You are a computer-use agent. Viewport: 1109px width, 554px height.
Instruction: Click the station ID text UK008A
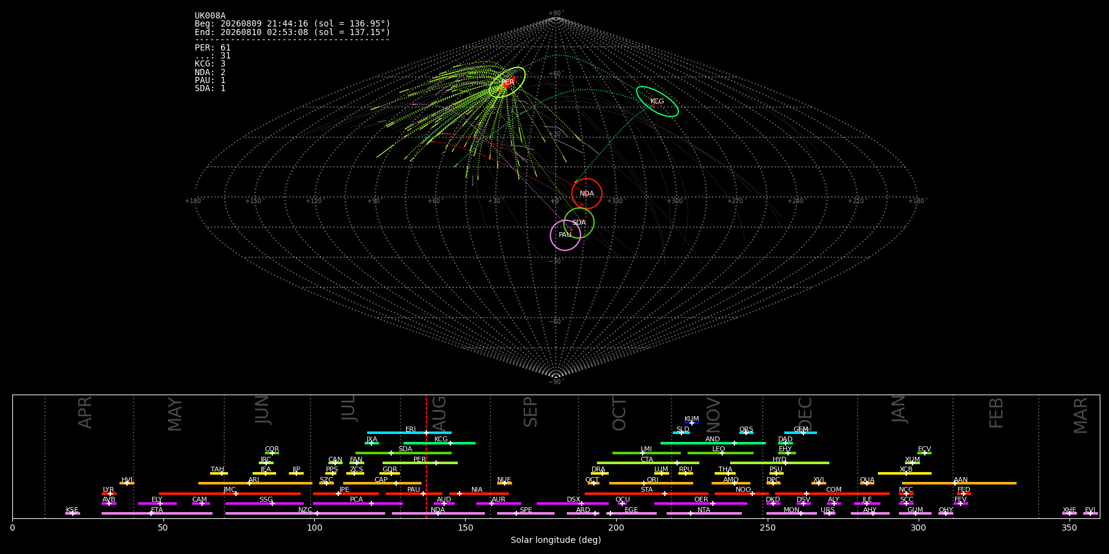[210, 16]
